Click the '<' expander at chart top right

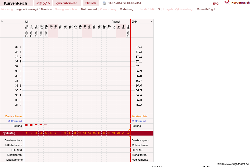pyautogui.click(x=152, y=21)
